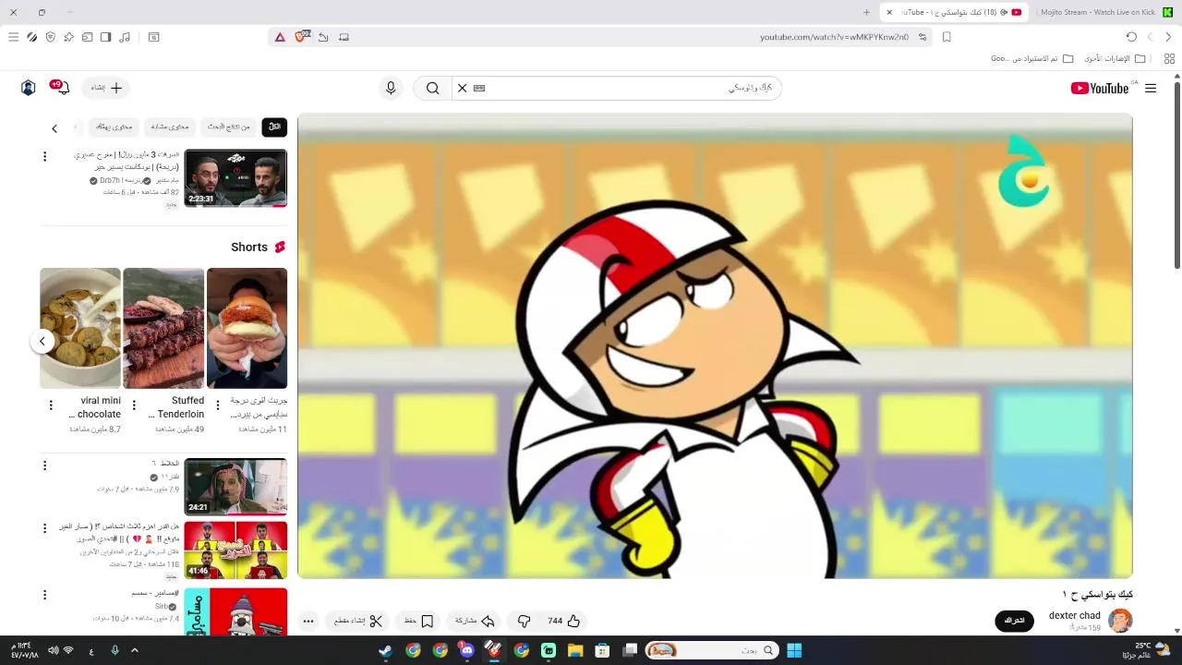Viewport: 1182px width, 665px height.
Task: Open the Brave VPN shield icon
Action: coord(50,37)
